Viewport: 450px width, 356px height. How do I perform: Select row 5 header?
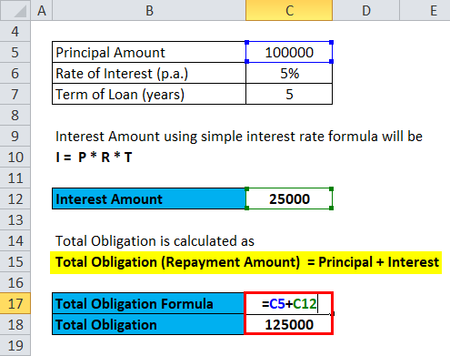[15, 52]
